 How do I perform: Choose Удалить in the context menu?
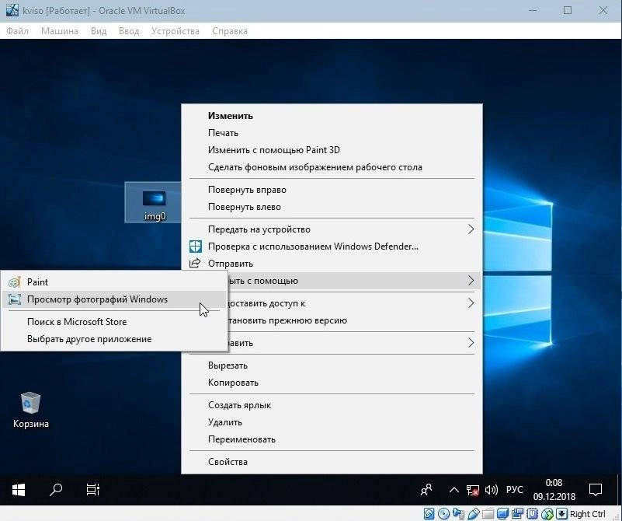coord(332,421)
